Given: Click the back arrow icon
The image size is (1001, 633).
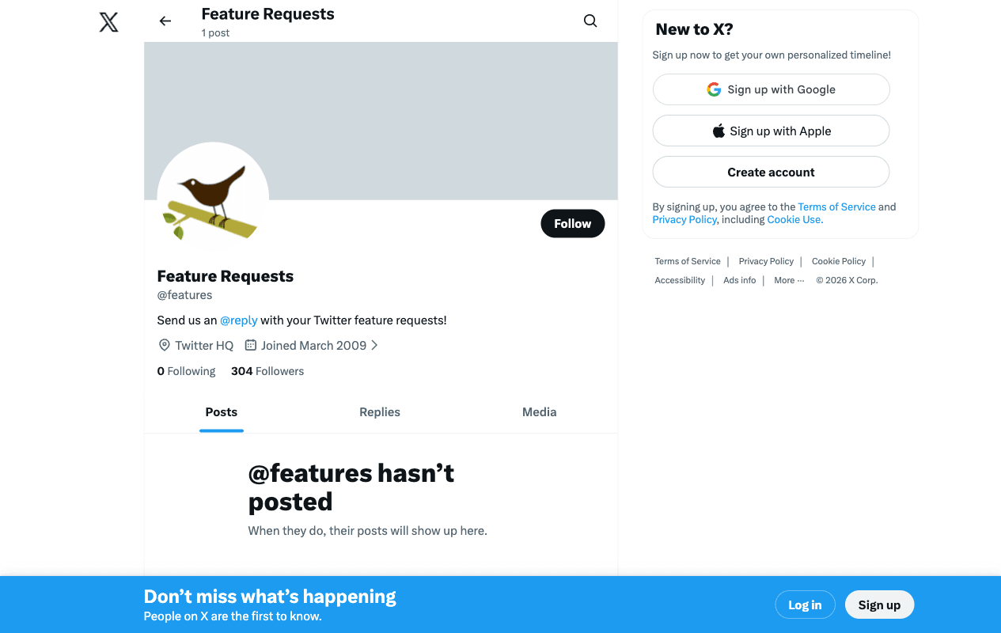Looking at the screenshot, I should point(165,21).
